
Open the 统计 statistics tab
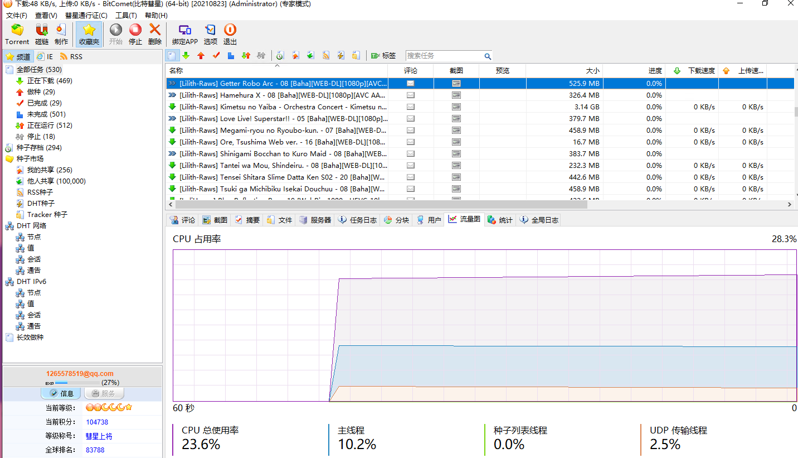pos(500,220)
